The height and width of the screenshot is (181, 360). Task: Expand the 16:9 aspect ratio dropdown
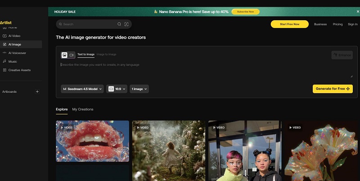coord(117,89)
